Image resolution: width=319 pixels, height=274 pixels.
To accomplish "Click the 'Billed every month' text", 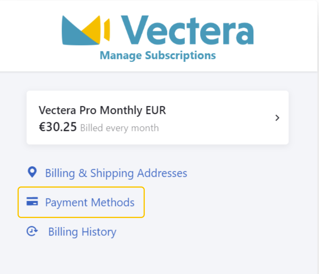I will point(120,128).
